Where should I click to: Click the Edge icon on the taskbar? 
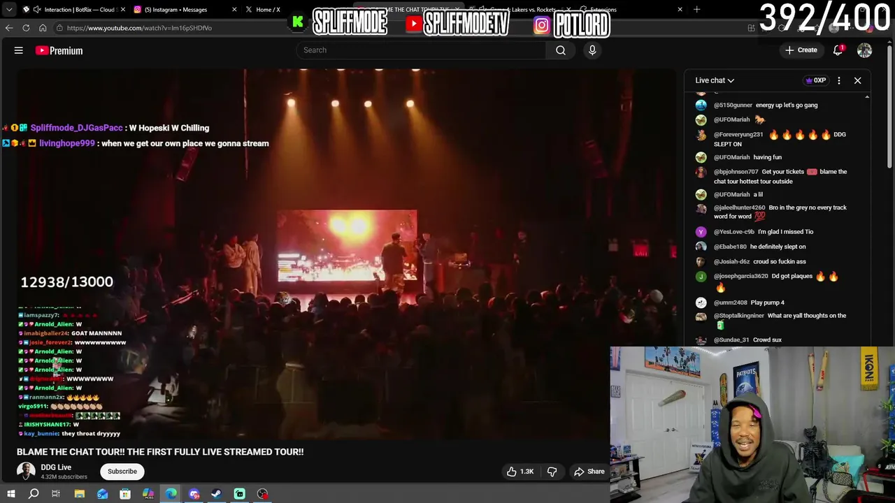pyautogui.click(x=171, y=494)
